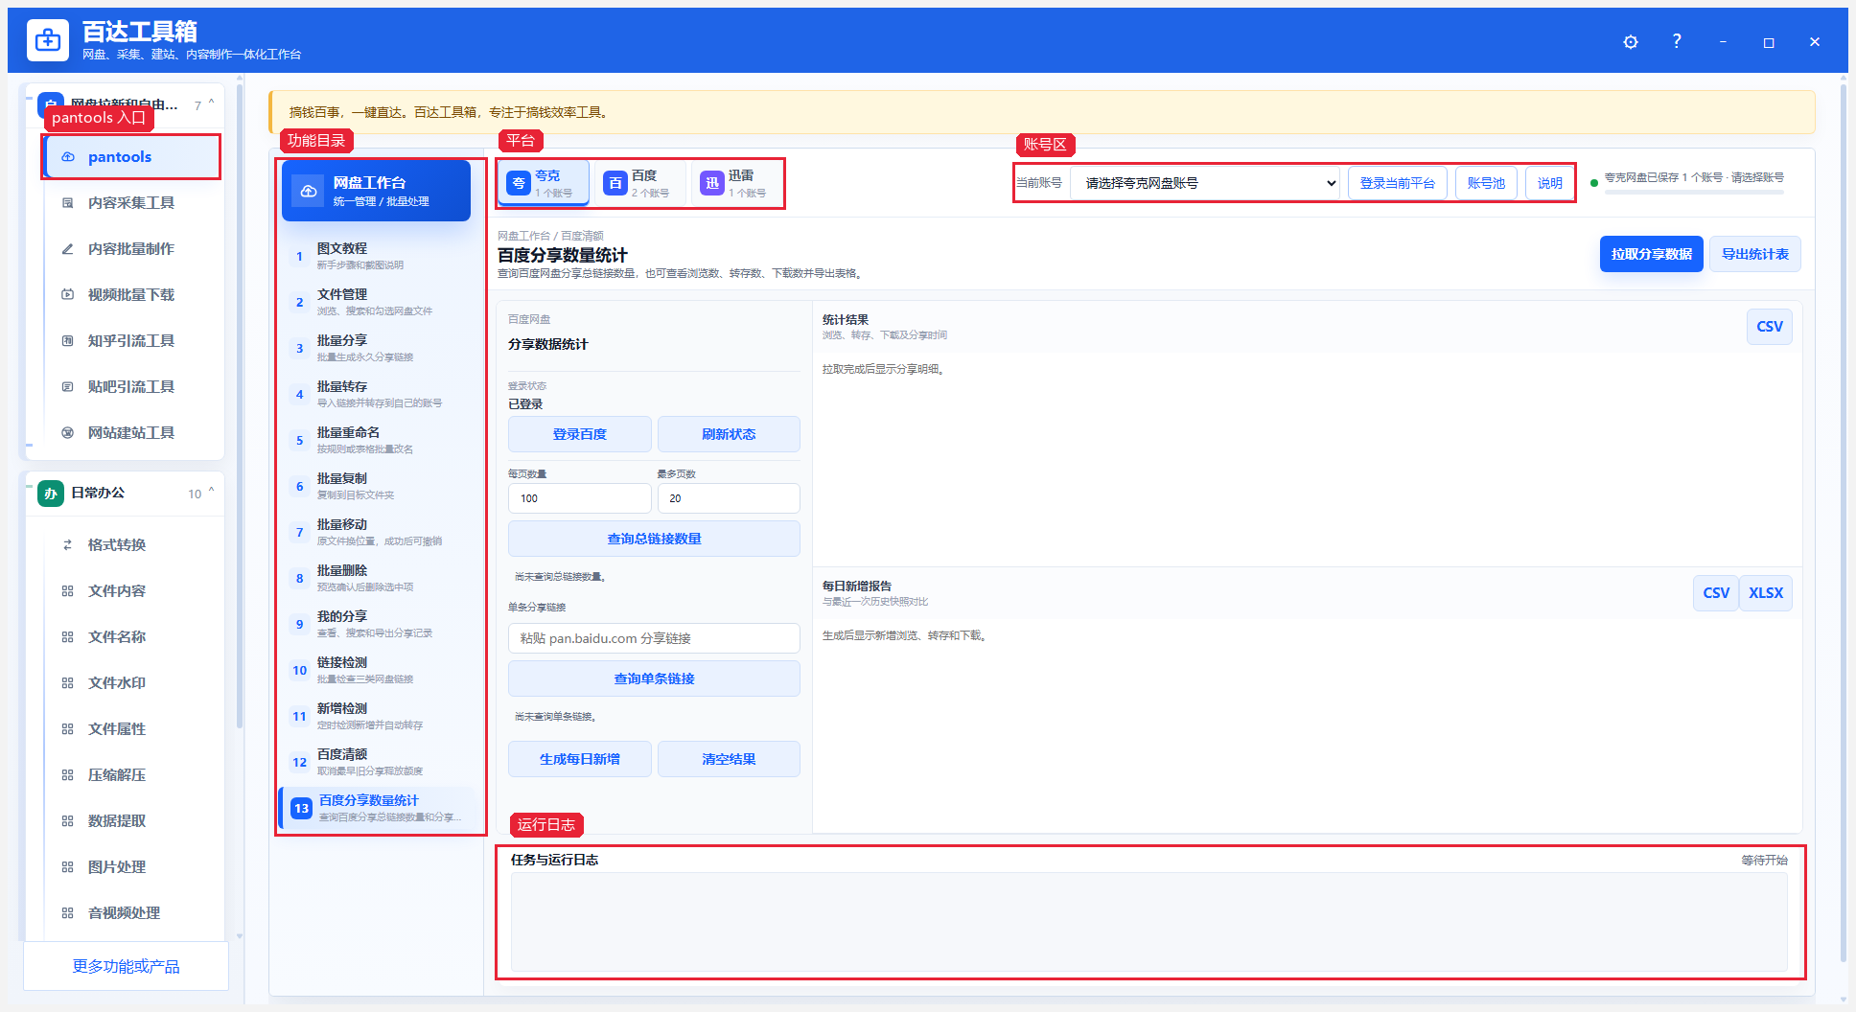Click the 贴吧引流工具 sidebar icon
The image size is (1856, 1012).
point(68,387)
